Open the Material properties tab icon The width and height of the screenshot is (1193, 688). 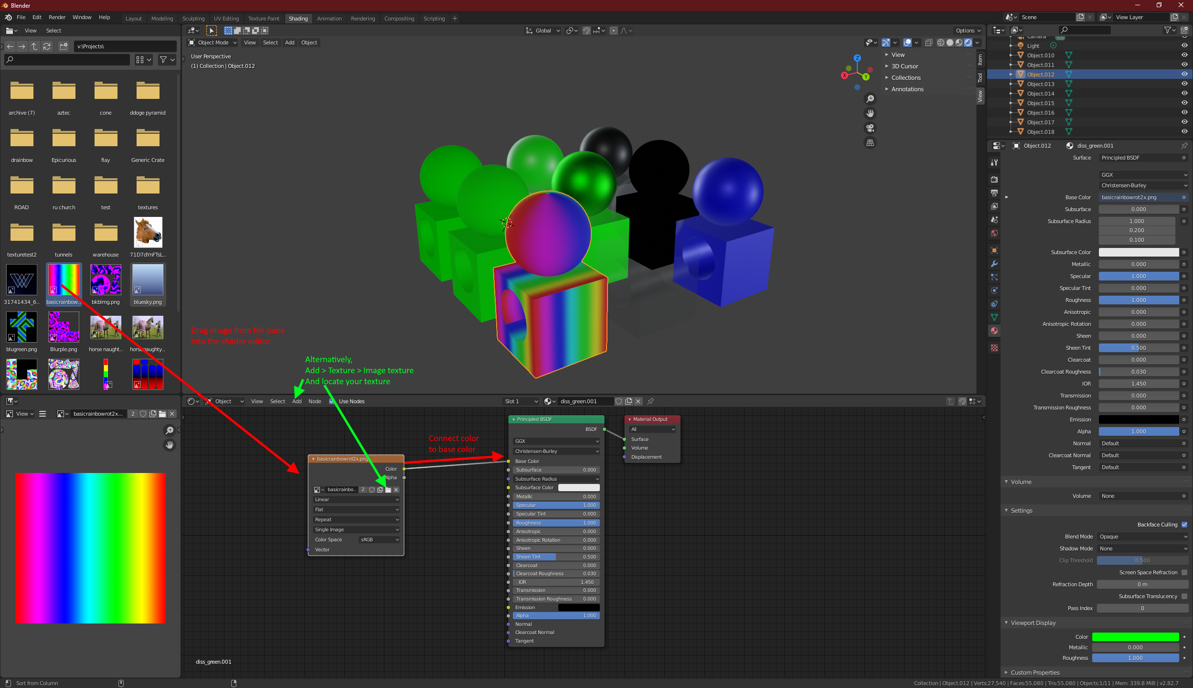point(994,331)
